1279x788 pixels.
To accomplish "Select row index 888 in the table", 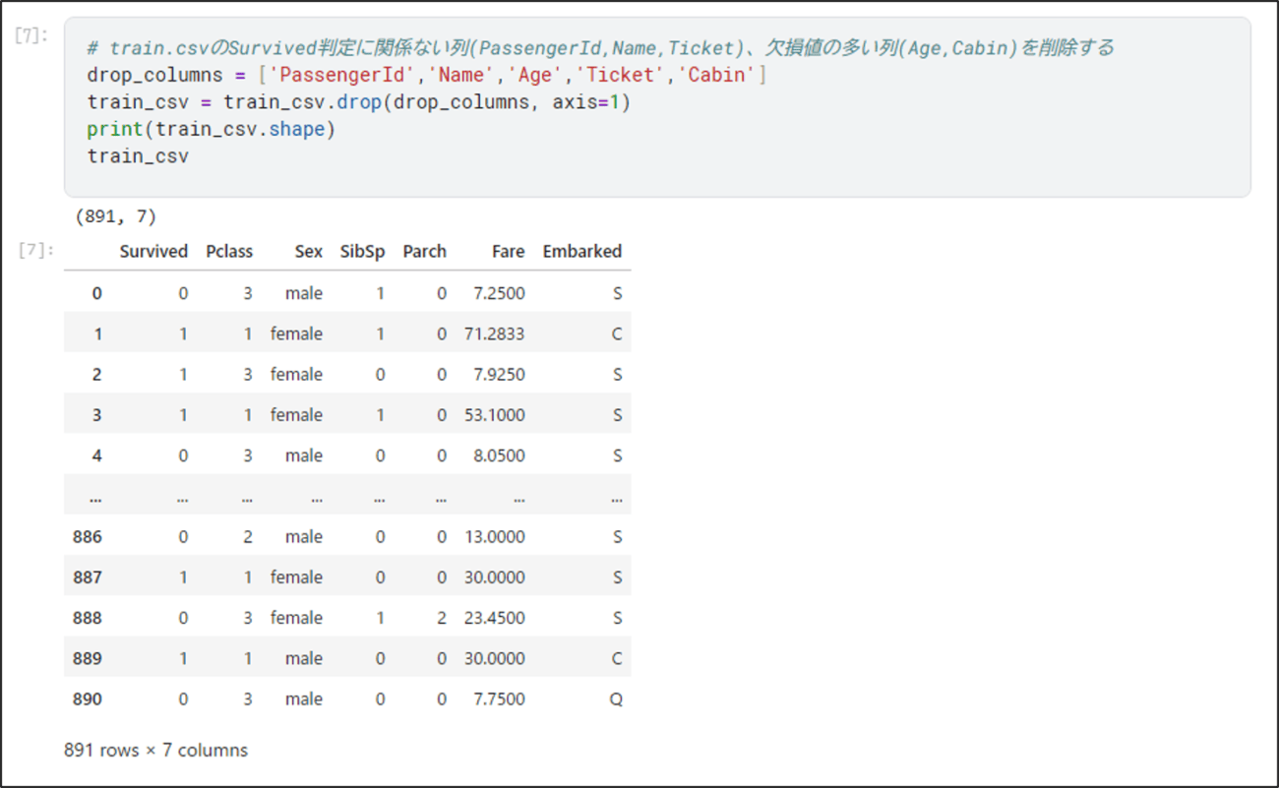I will click(88, 618).
